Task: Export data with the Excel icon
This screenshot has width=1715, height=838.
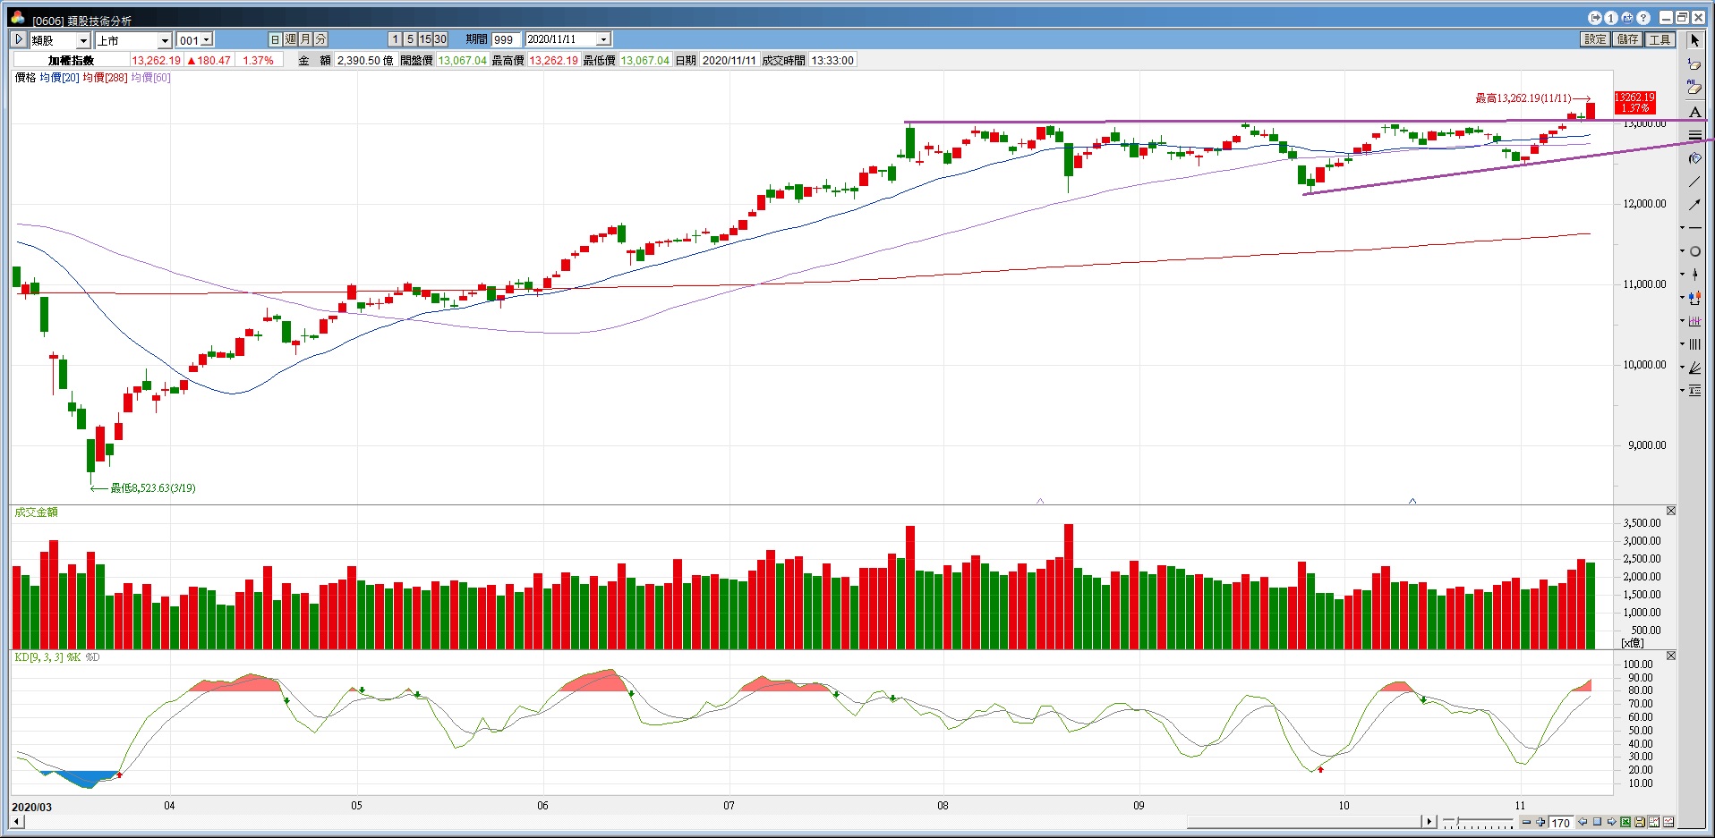Action: click(x=1625, y=822)
